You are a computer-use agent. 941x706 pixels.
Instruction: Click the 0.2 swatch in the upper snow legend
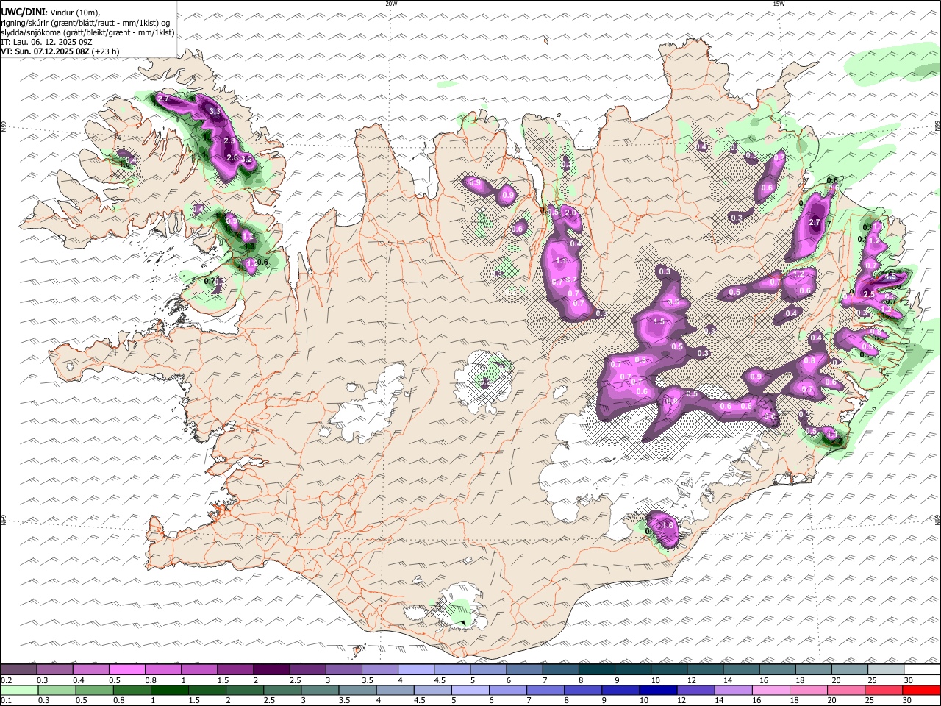pos(18,669)
